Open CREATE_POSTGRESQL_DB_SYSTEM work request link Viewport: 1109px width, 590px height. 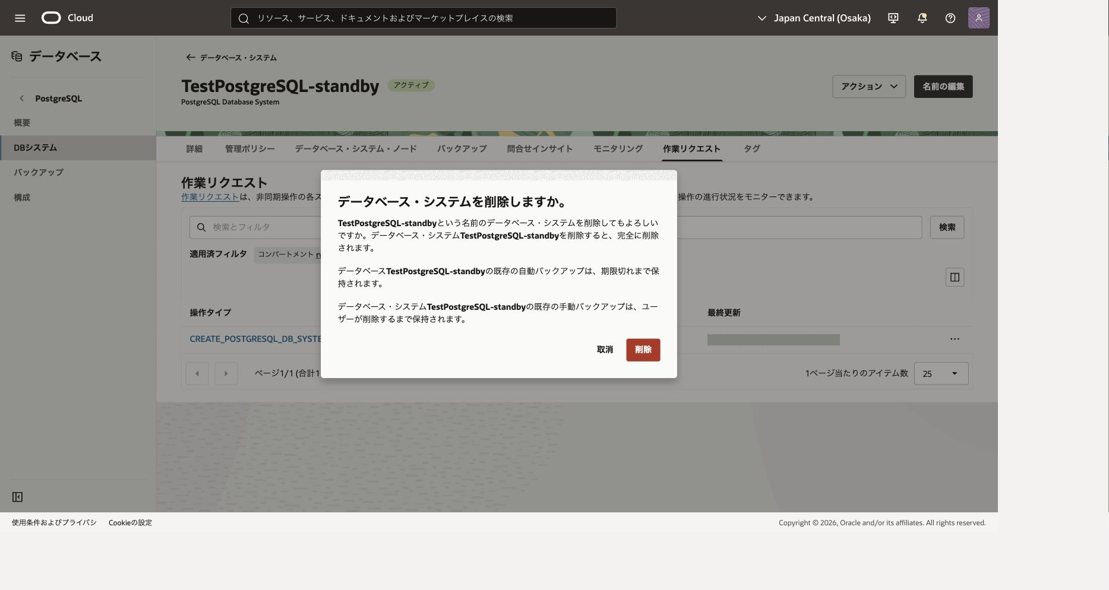255,339
